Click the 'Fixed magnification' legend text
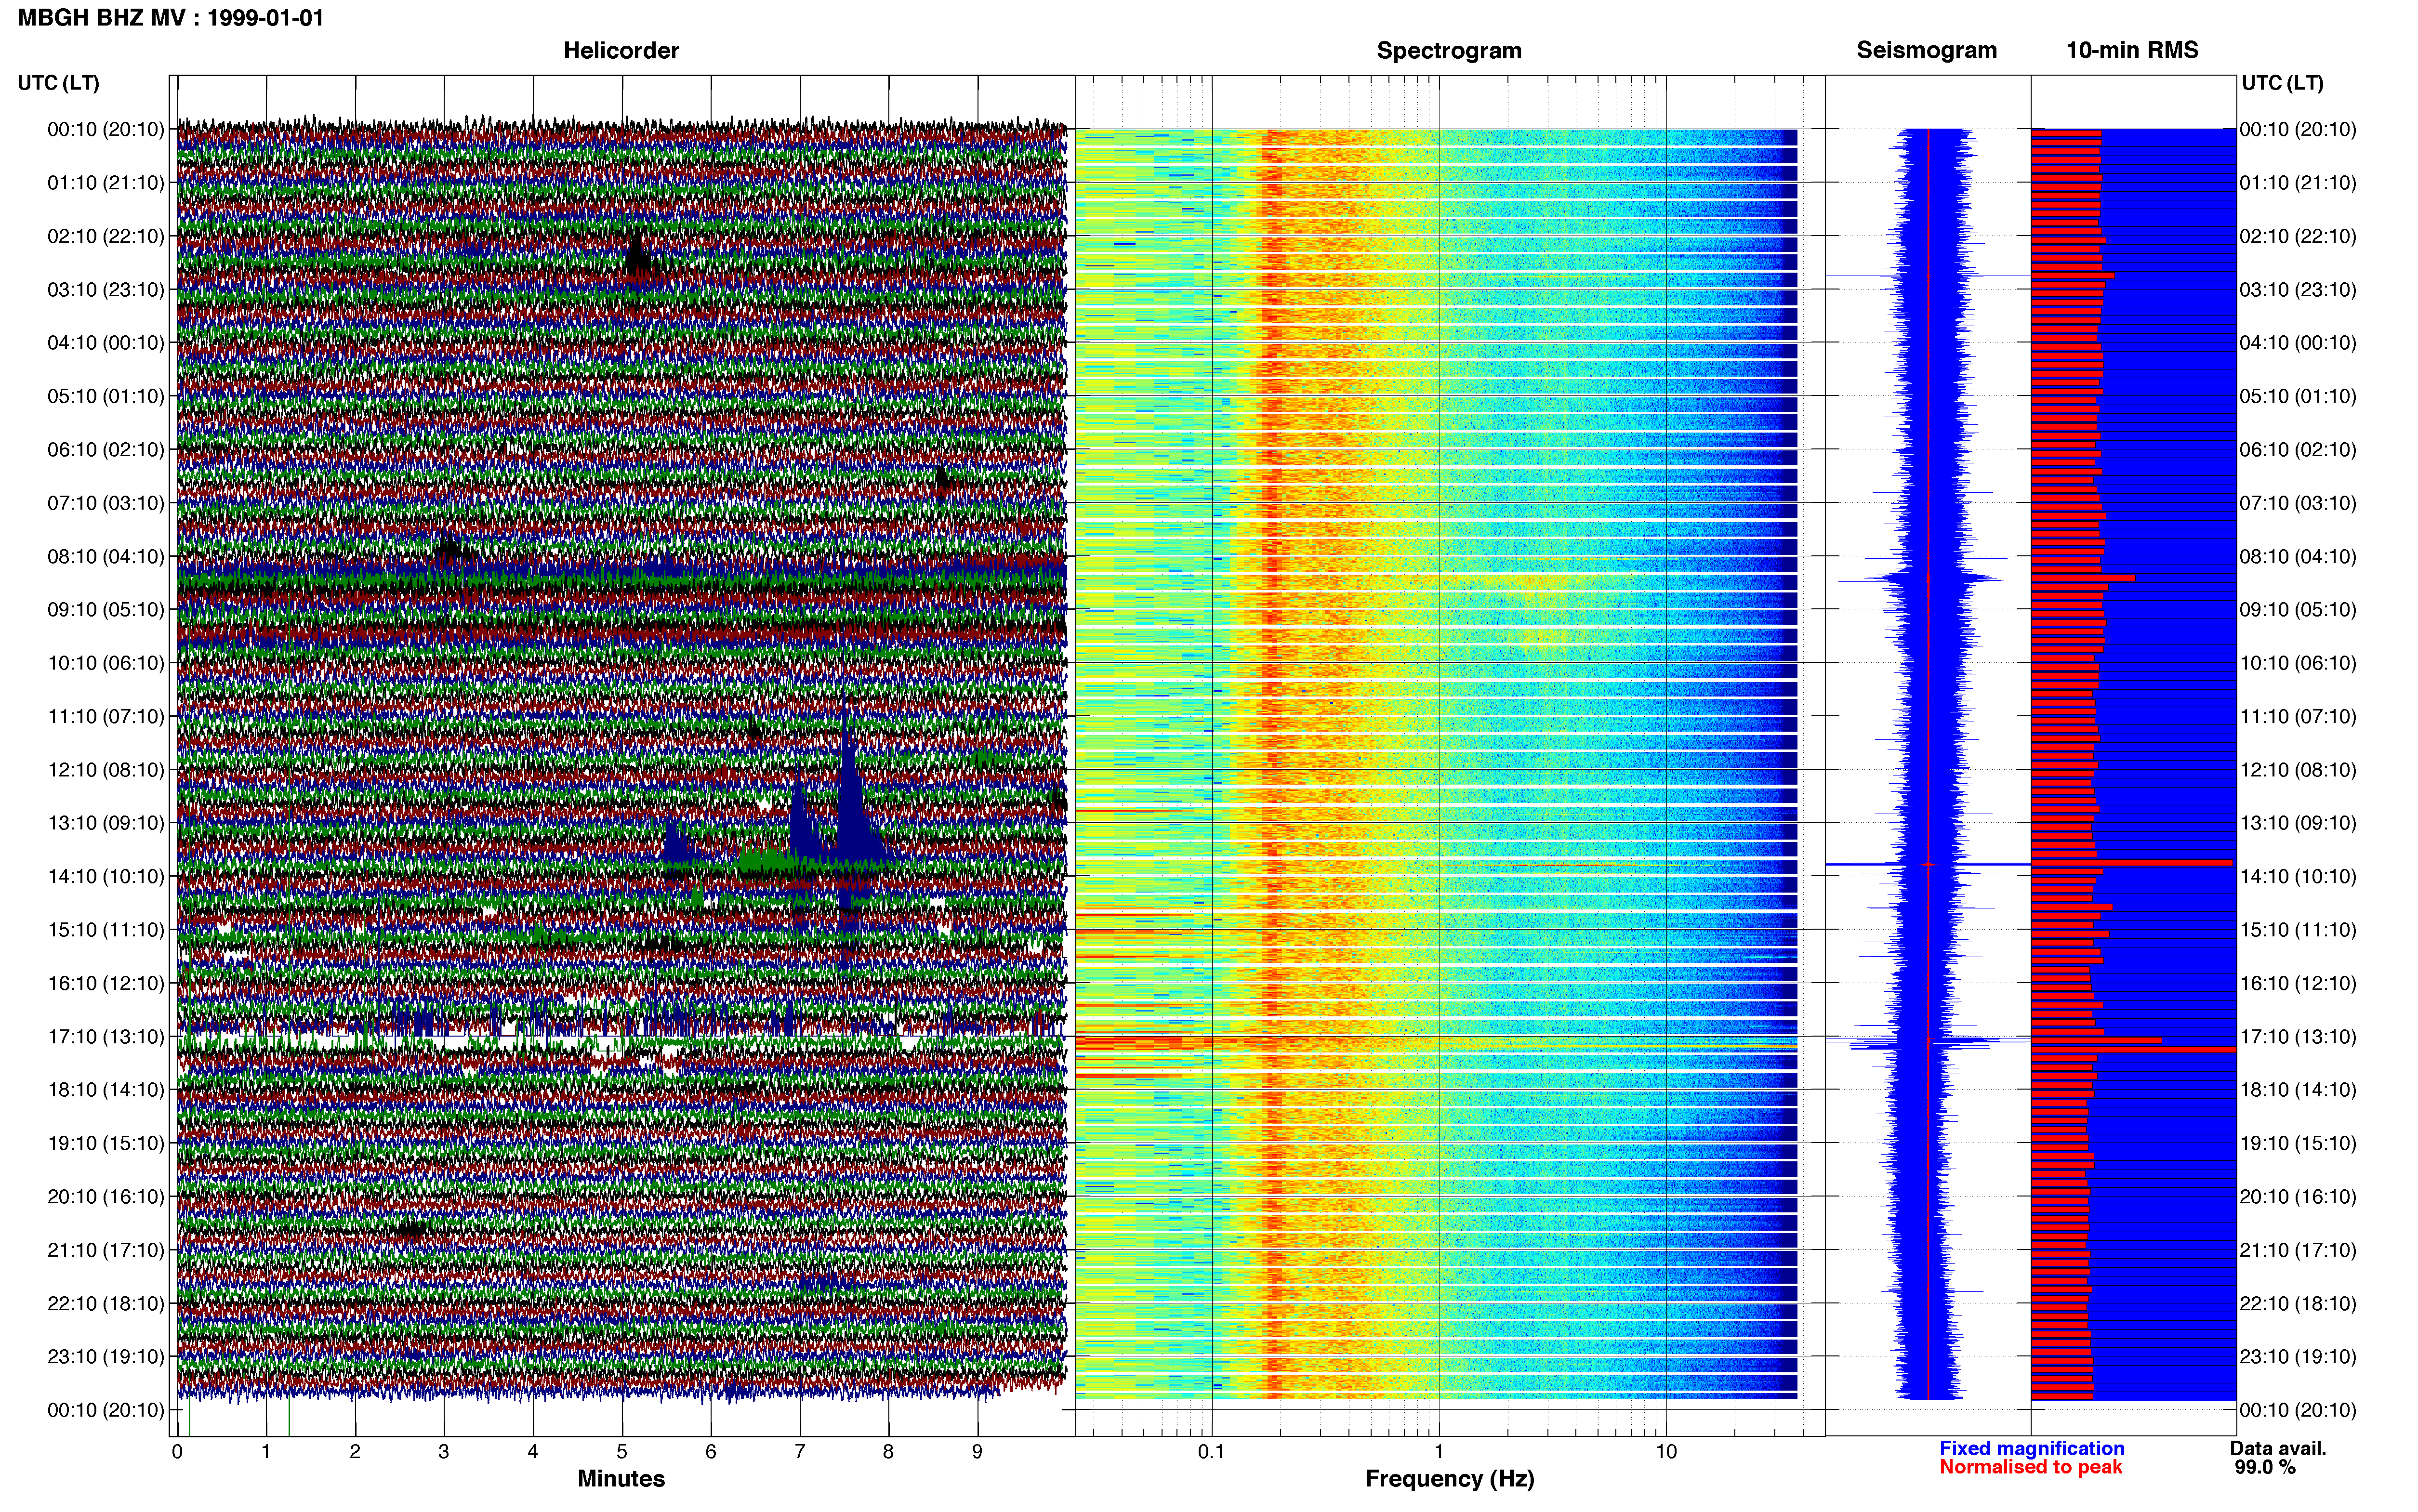Viewport: 2418px width, 1512px height. [2032, 1448]
